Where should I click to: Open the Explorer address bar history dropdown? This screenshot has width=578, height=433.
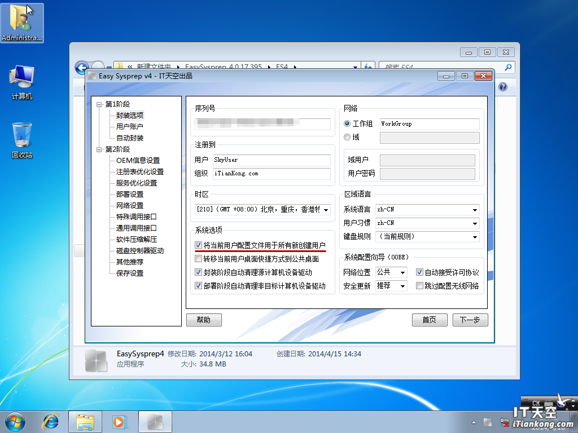tap(355, 67)
